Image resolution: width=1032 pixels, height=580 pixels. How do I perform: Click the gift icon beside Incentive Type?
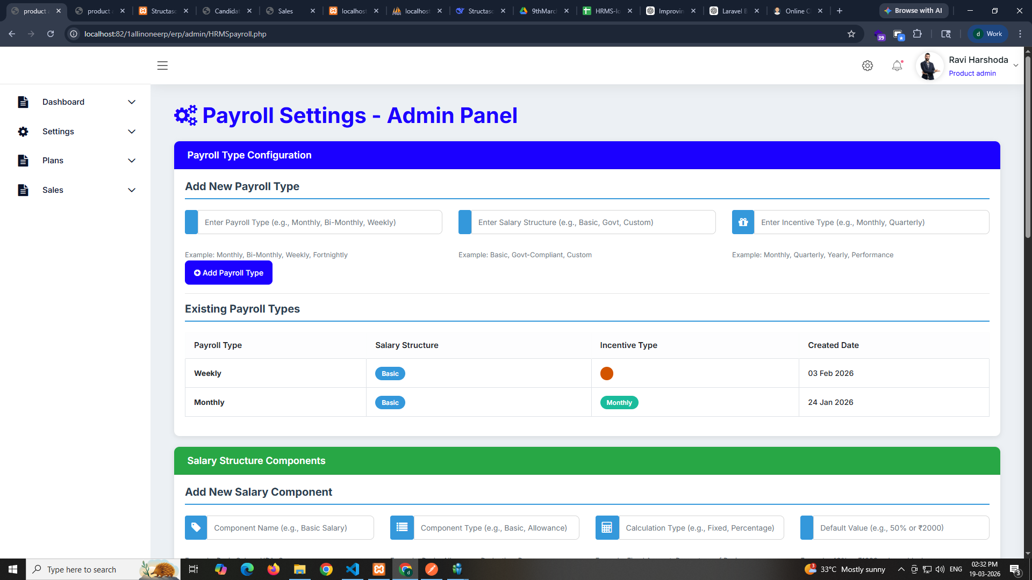coord(743,222)
